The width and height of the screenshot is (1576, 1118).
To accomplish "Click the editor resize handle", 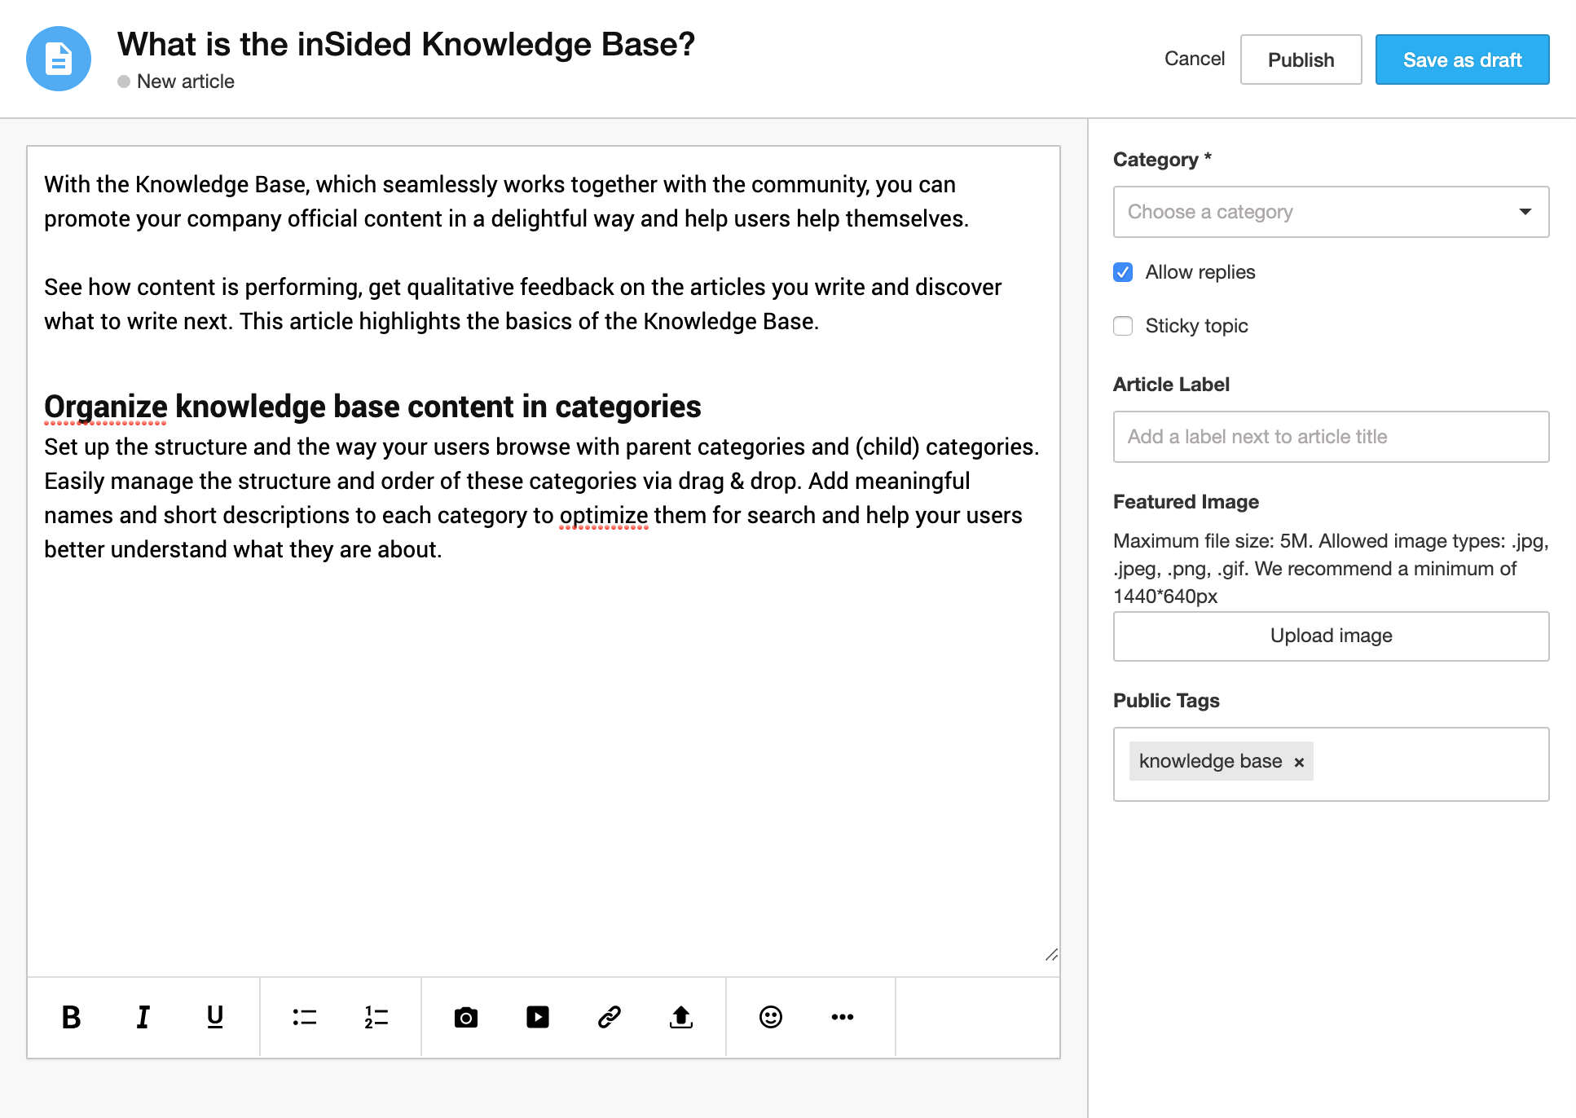I will click(1051, 954).
